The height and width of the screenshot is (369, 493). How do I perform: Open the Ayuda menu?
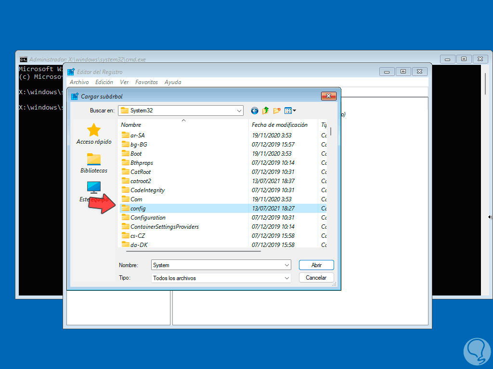[x=173, y=82]
